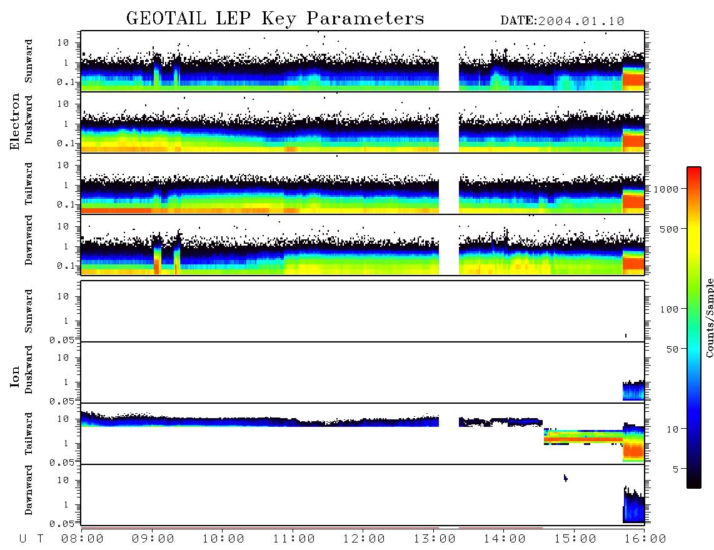Click the 1000 colorbar tick label

coord(666,189)
